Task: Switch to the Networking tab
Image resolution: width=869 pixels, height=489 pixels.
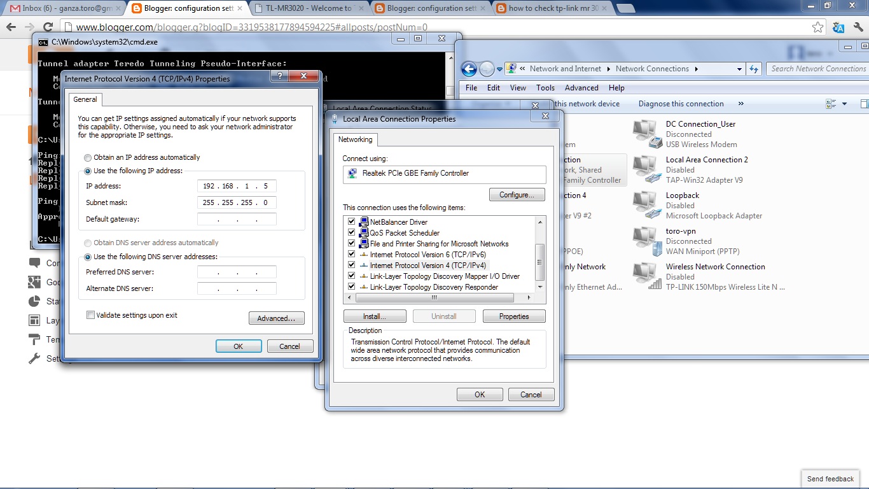Action: point(356,139)
